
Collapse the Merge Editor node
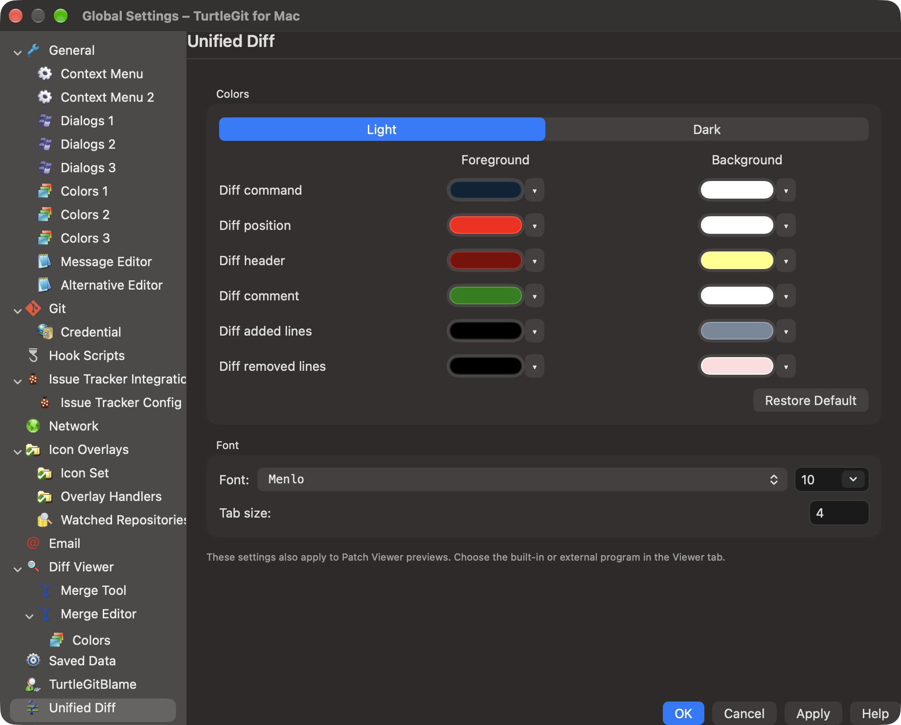click(x=29, y=615)
